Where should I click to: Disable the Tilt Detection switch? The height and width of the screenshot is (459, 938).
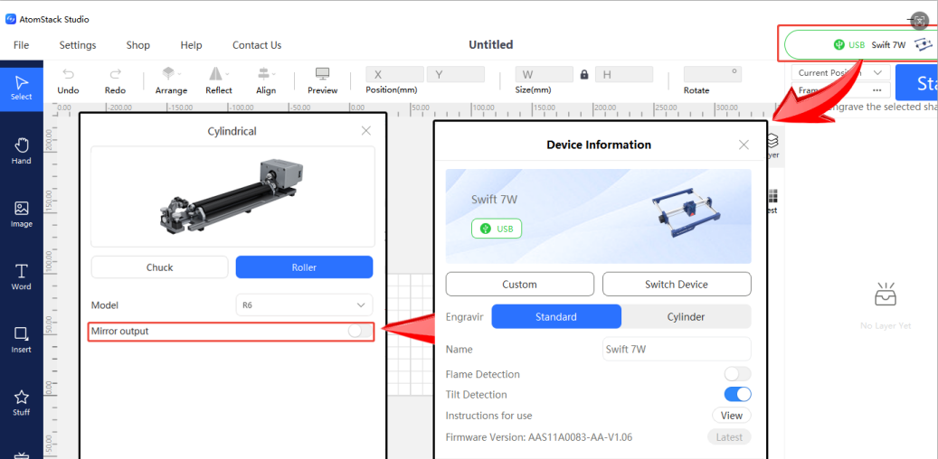(737, 395)
